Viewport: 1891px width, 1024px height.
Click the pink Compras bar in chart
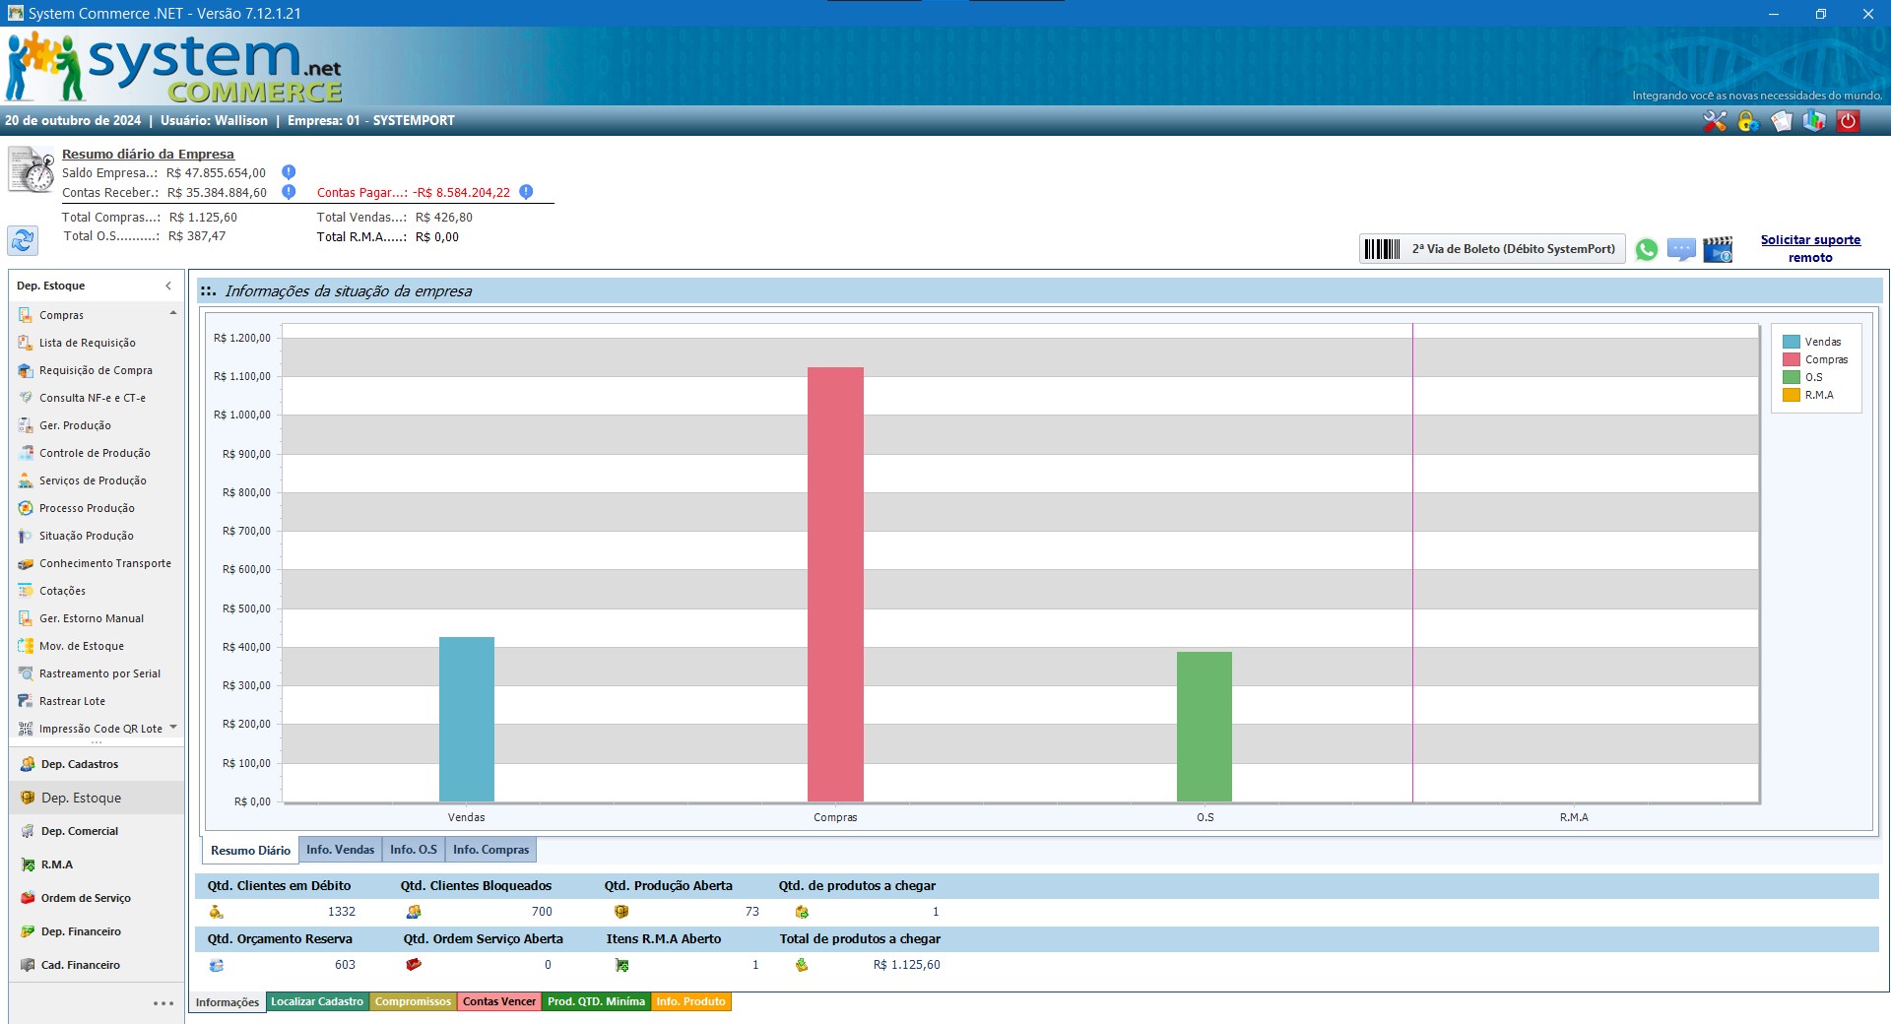click(835, 584)
